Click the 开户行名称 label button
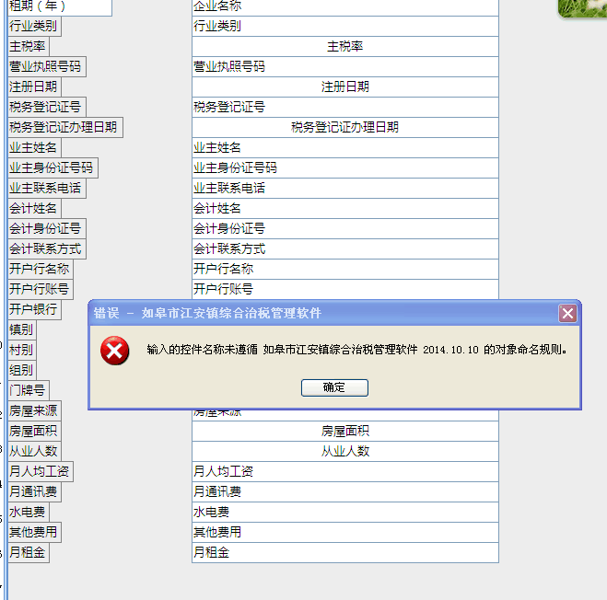The height and width of the screenshot is (600, 607). tap(39, 269)
